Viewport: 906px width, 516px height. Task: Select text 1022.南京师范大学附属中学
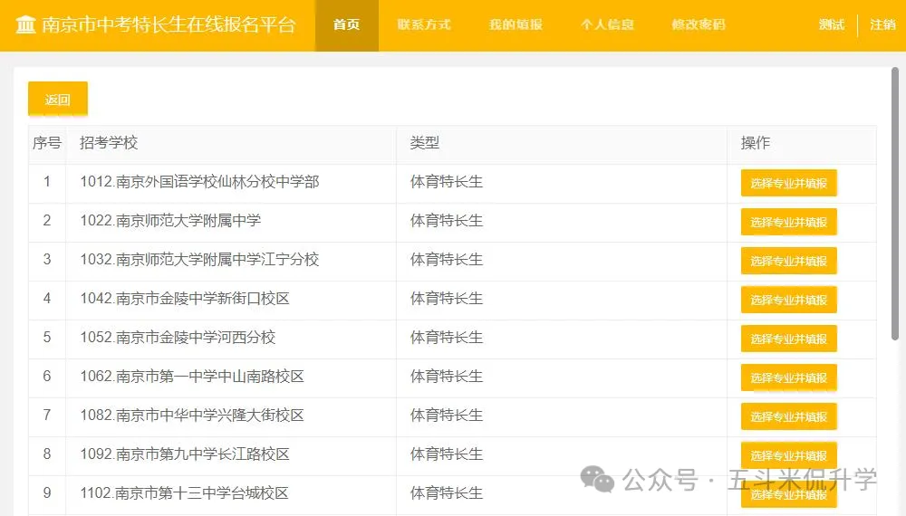pos(170,221)
